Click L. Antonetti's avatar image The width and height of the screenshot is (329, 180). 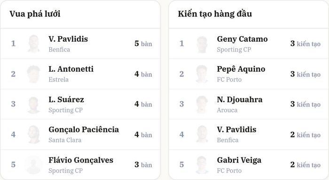click(33, 74)
